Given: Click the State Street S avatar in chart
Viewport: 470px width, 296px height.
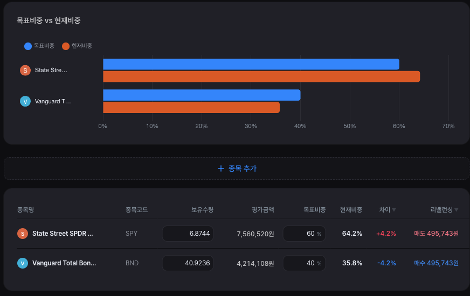Looking at the screenshot, I should (x=25, y=71).
